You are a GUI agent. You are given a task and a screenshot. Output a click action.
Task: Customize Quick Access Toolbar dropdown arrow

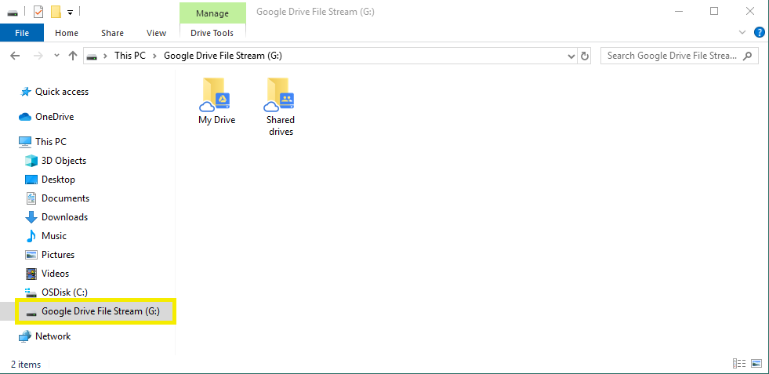tap(70, 12)
